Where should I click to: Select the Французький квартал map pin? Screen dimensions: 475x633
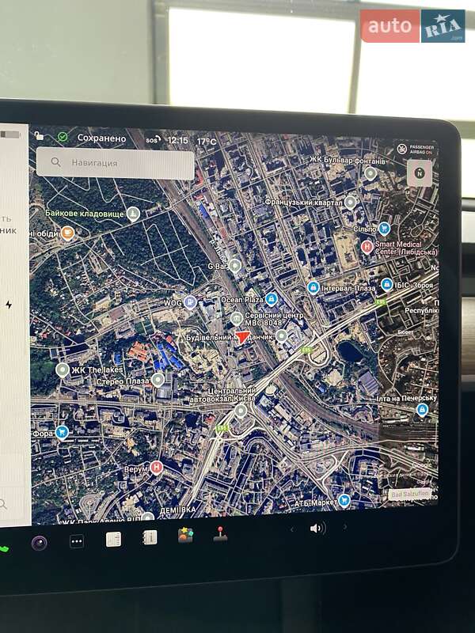tap(350, 203)
